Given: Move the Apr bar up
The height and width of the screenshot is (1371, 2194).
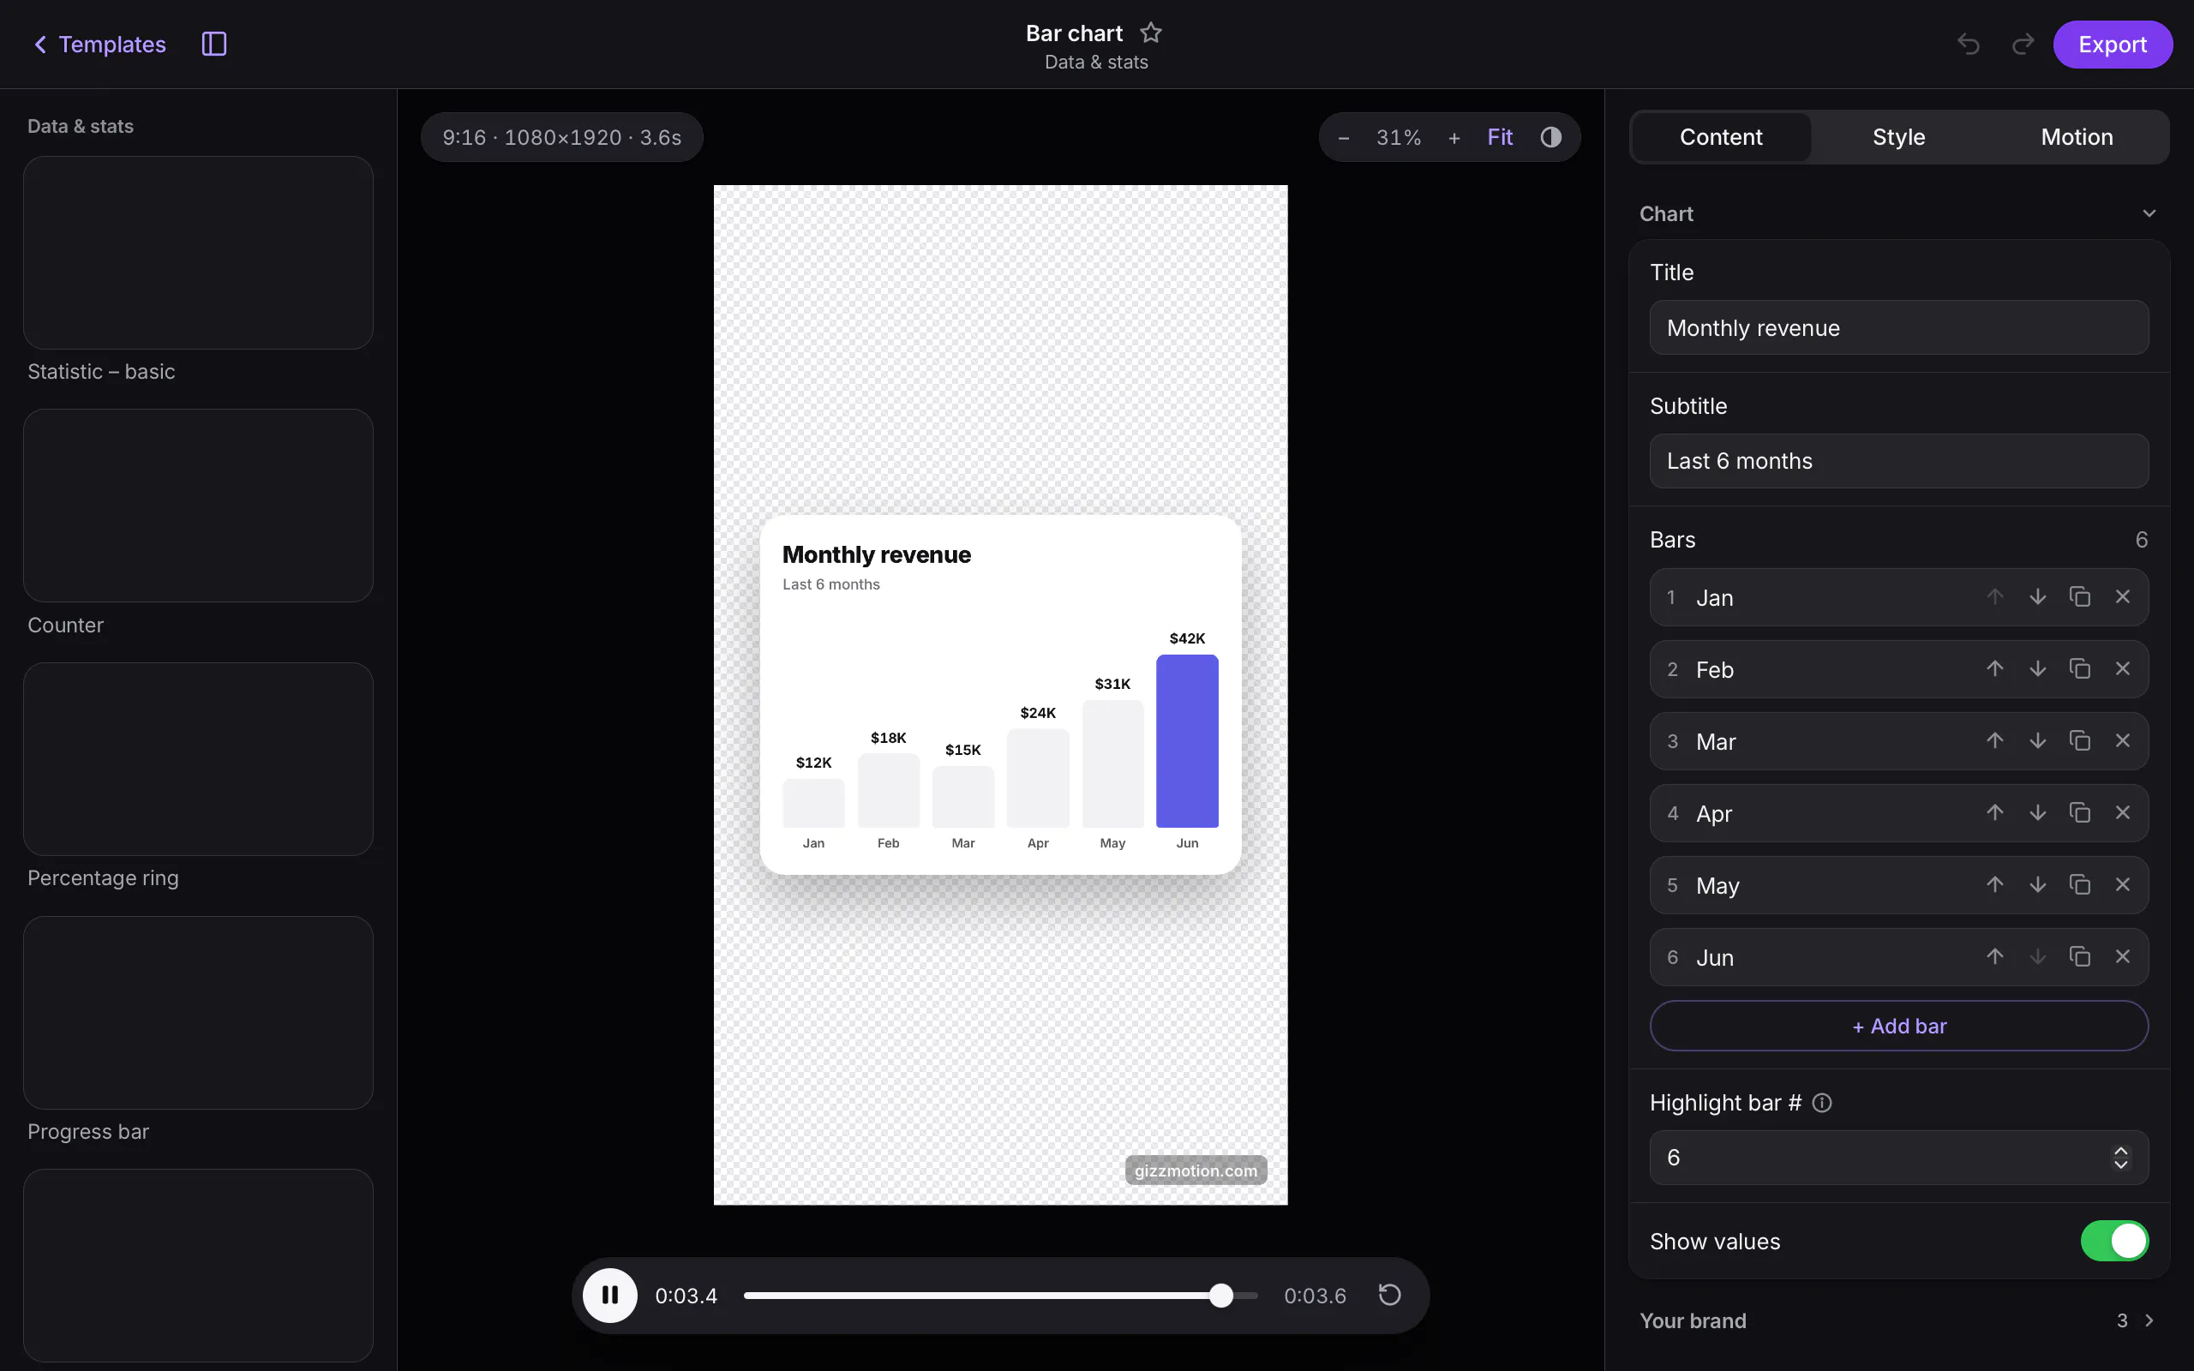Looking at the screenshot, I should click(1994, 812).
